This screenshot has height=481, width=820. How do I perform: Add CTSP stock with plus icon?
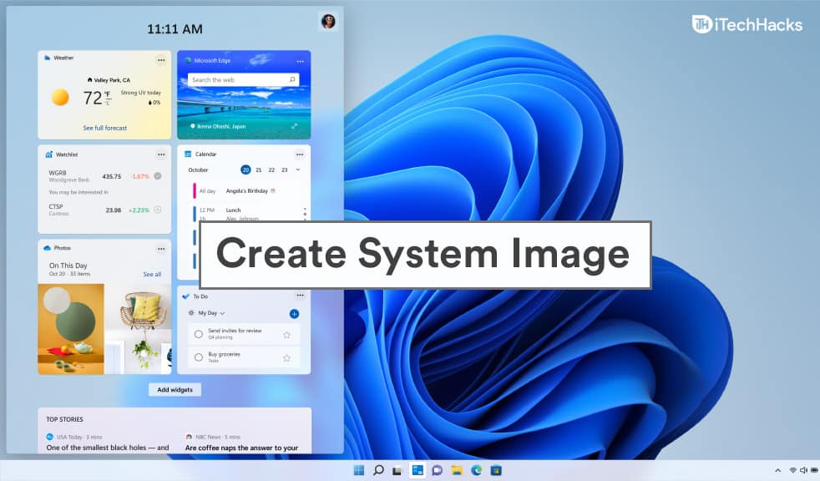(x=158, y=210)
